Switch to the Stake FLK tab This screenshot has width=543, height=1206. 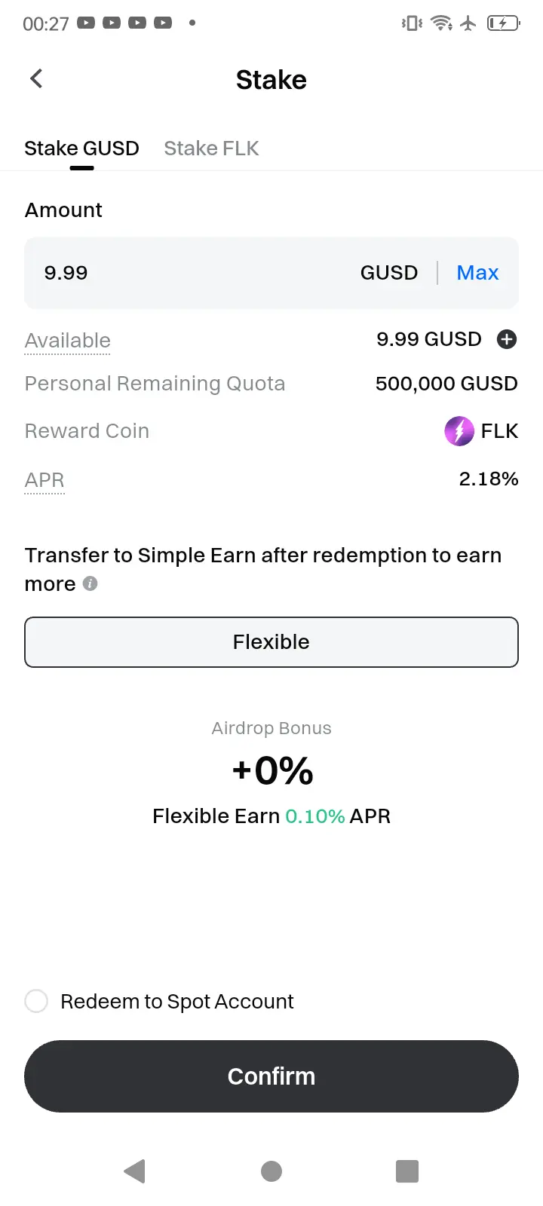click(211, 148)
